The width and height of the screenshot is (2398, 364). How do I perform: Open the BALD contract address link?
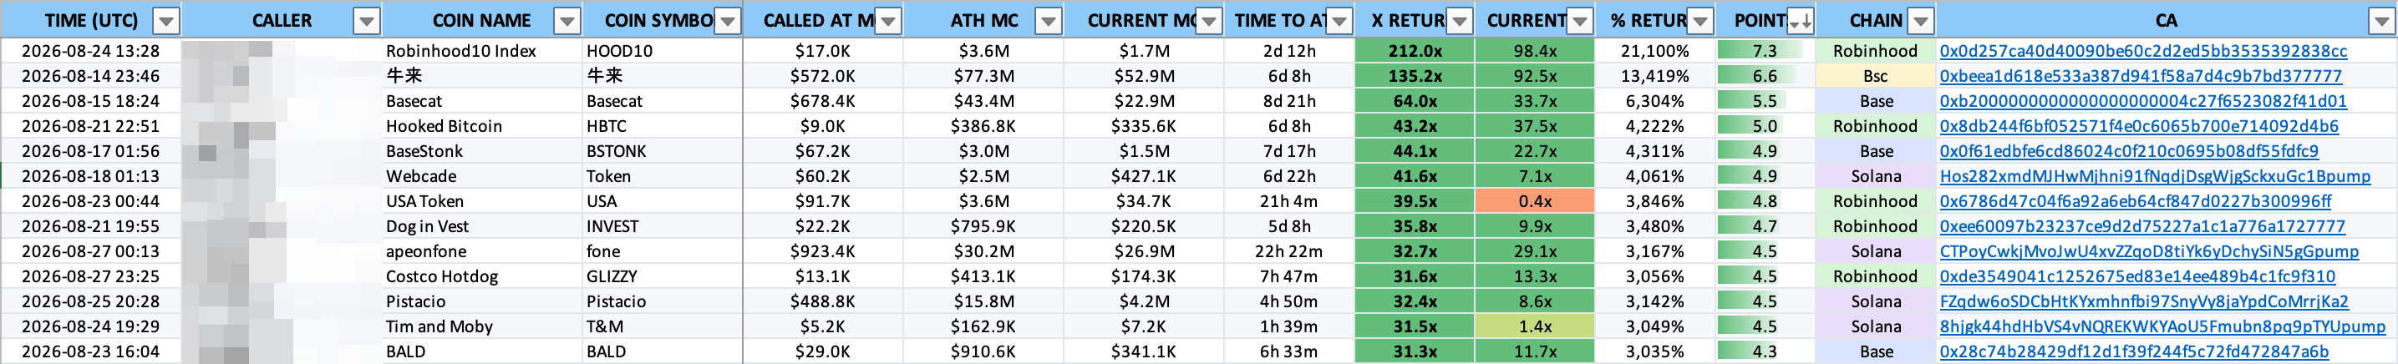2134,353
